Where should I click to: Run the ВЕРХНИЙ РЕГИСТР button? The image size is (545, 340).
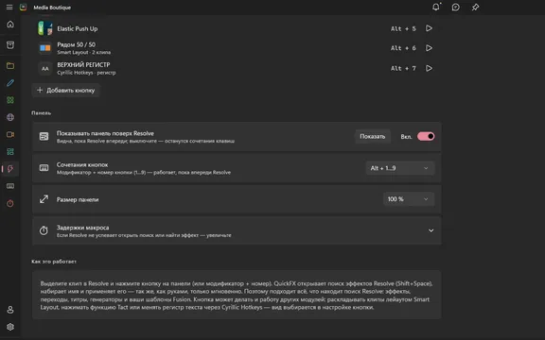tap(429, 68)
